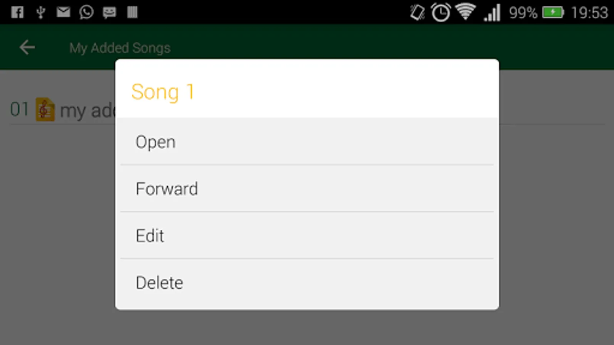Tap the back arrow icon

27,48
